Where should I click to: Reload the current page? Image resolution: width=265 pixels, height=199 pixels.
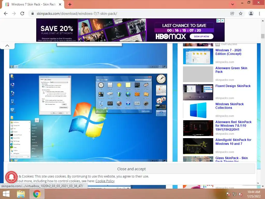click(22, 13)
